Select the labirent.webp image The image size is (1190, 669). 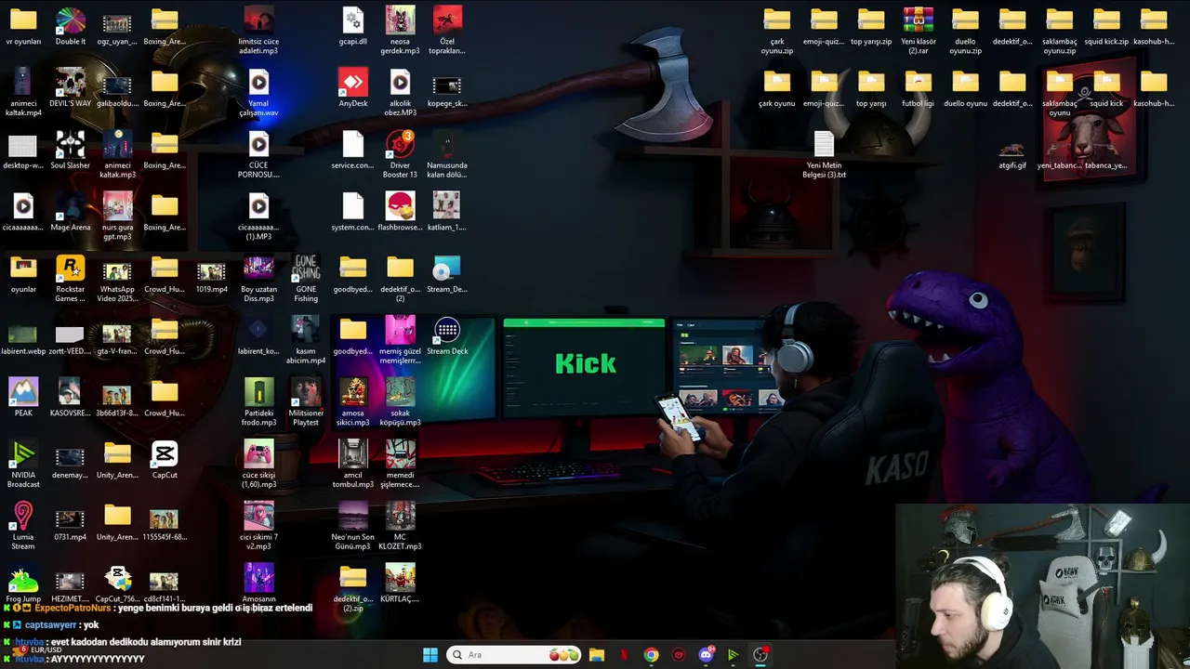tap(23, 336)
